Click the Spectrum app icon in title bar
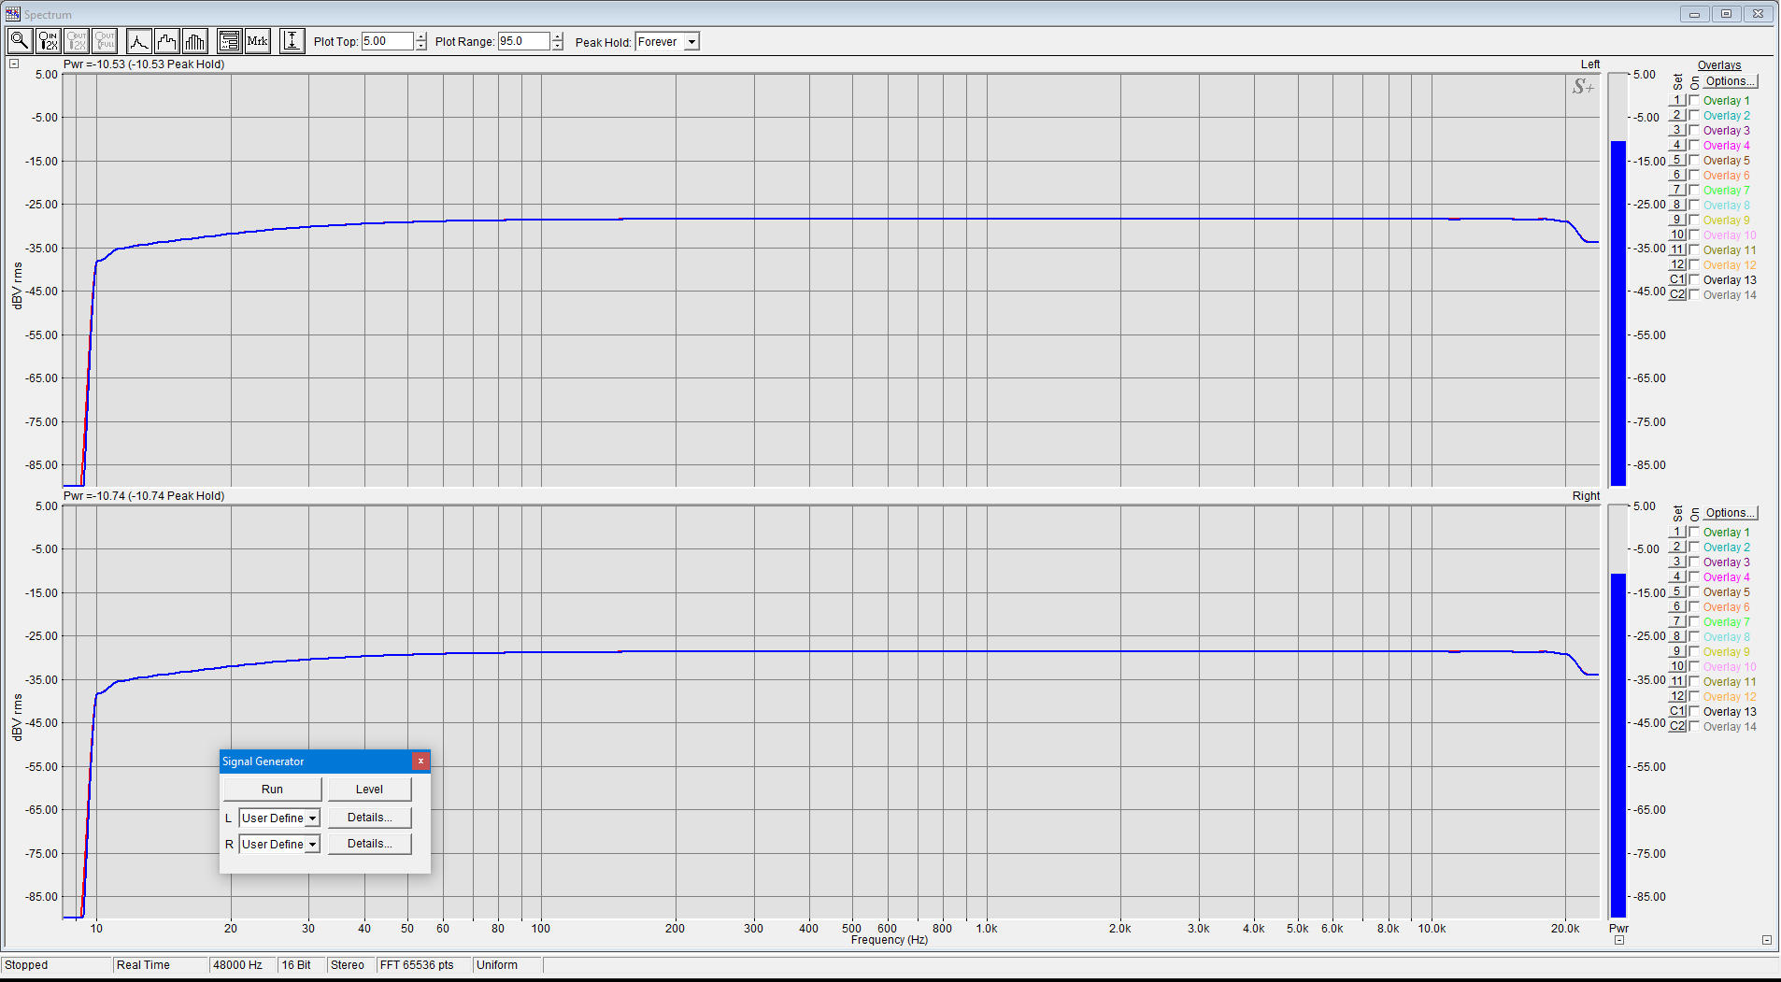The height and width of the screenshot is (982, 1781). [12, 14]
